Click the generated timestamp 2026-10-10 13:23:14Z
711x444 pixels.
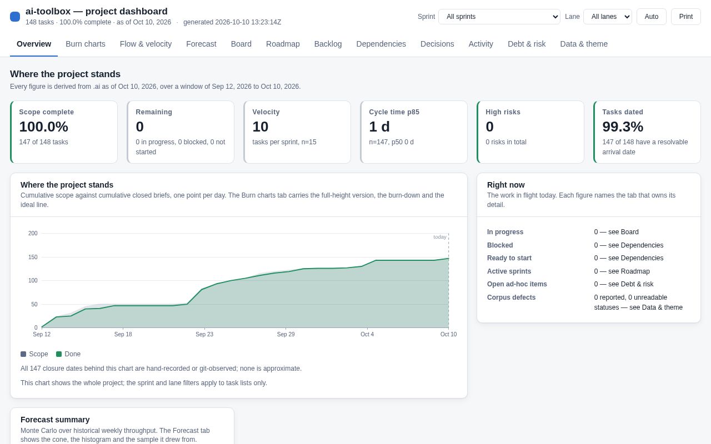point(248,22)
